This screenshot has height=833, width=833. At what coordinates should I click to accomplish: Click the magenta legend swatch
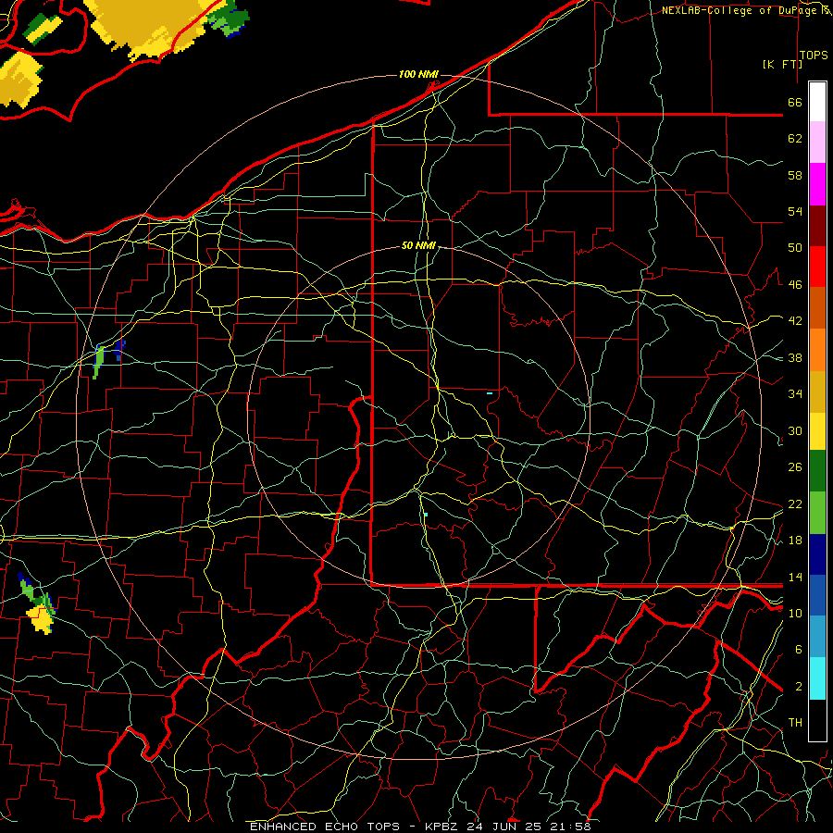point(817,184)
